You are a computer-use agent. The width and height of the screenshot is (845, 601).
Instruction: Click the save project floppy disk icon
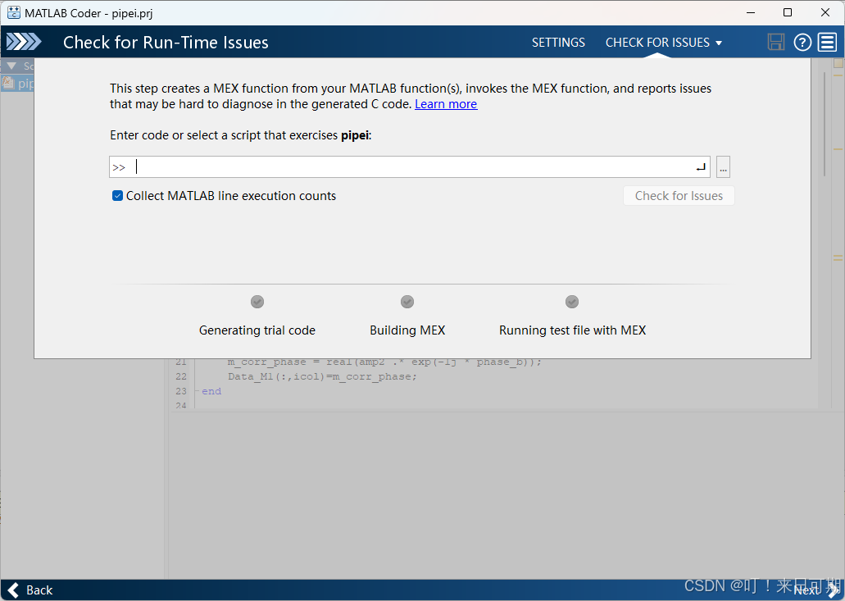pyautogui.click(x=776, y=42)
